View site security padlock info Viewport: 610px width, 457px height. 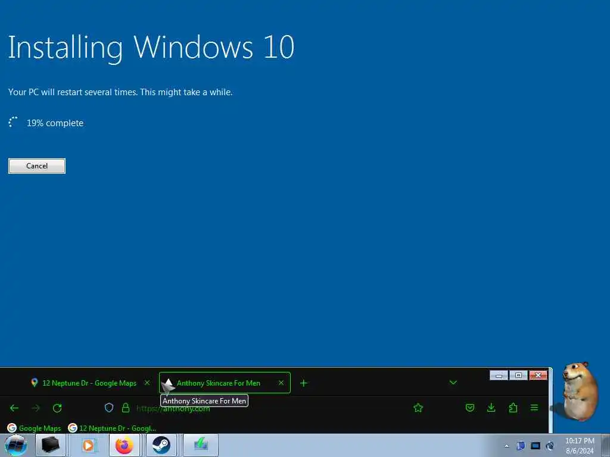(125, 408)
